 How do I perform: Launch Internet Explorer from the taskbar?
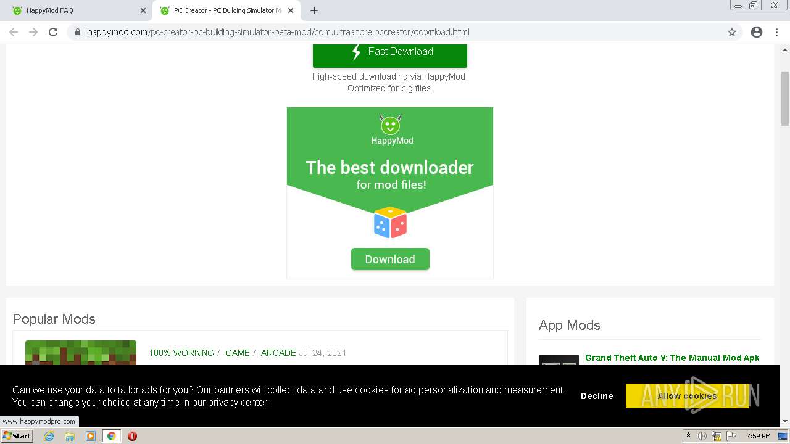49,436
